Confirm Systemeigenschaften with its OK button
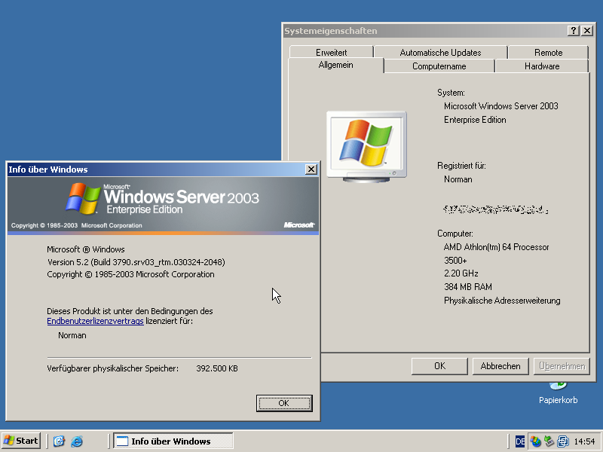 439,366
